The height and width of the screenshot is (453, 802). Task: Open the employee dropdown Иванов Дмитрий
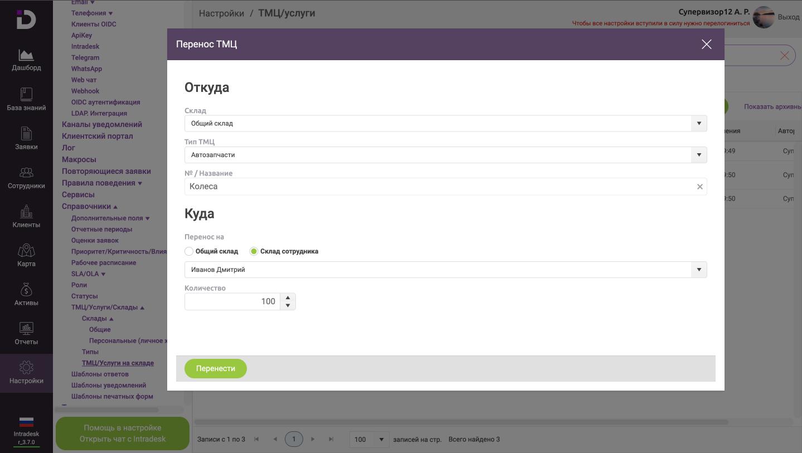click(698, 270)
